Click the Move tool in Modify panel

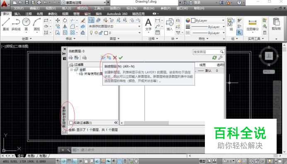[58, 20]
